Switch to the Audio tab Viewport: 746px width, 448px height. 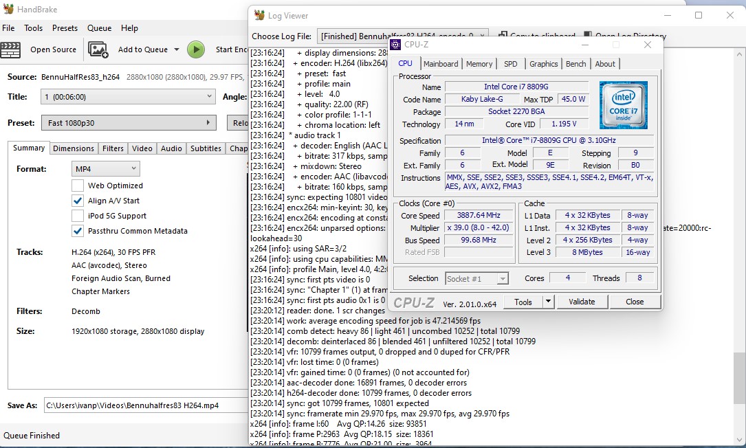click(x=171, y=148)
